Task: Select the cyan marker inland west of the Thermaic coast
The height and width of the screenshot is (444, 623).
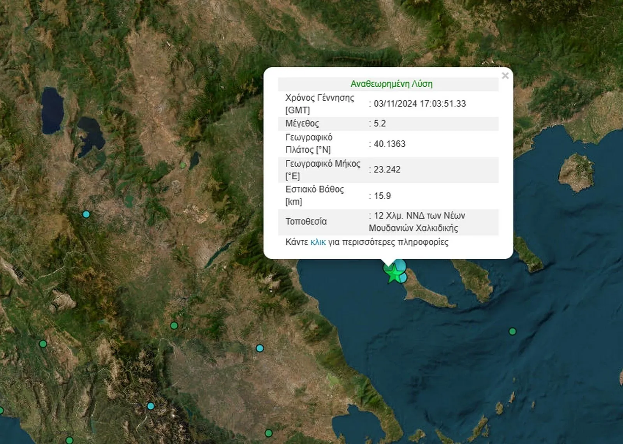Action: coord(260,348)
